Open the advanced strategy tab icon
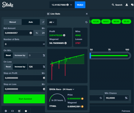This screenshot has width=134, height=113. click(x=43, y=22)
